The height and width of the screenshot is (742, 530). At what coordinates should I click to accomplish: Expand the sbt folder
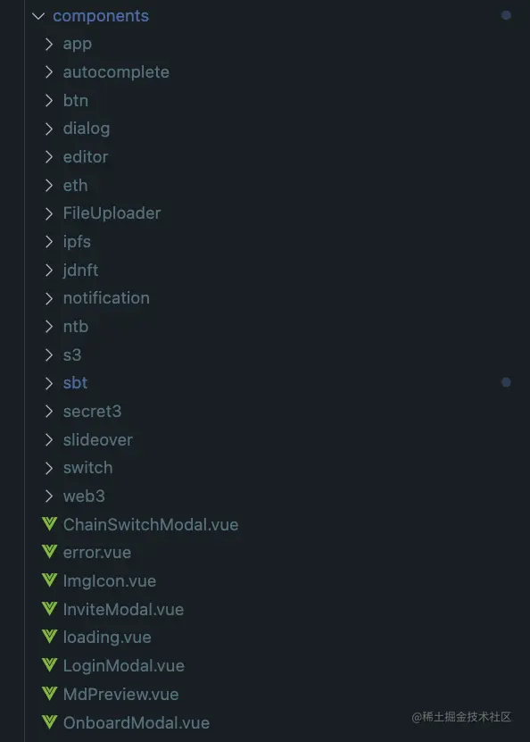pos(50,383)
